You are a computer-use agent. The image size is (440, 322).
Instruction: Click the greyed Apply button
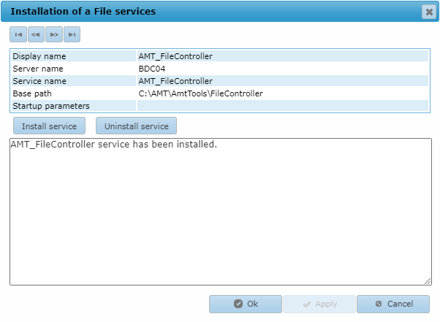click(x=319, y=304)
